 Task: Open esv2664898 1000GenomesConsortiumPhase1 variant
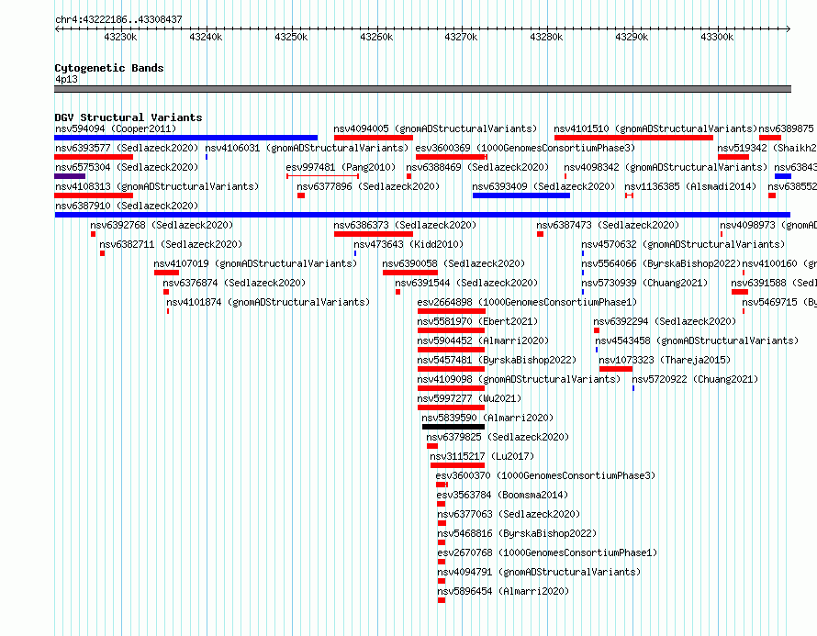527,302
